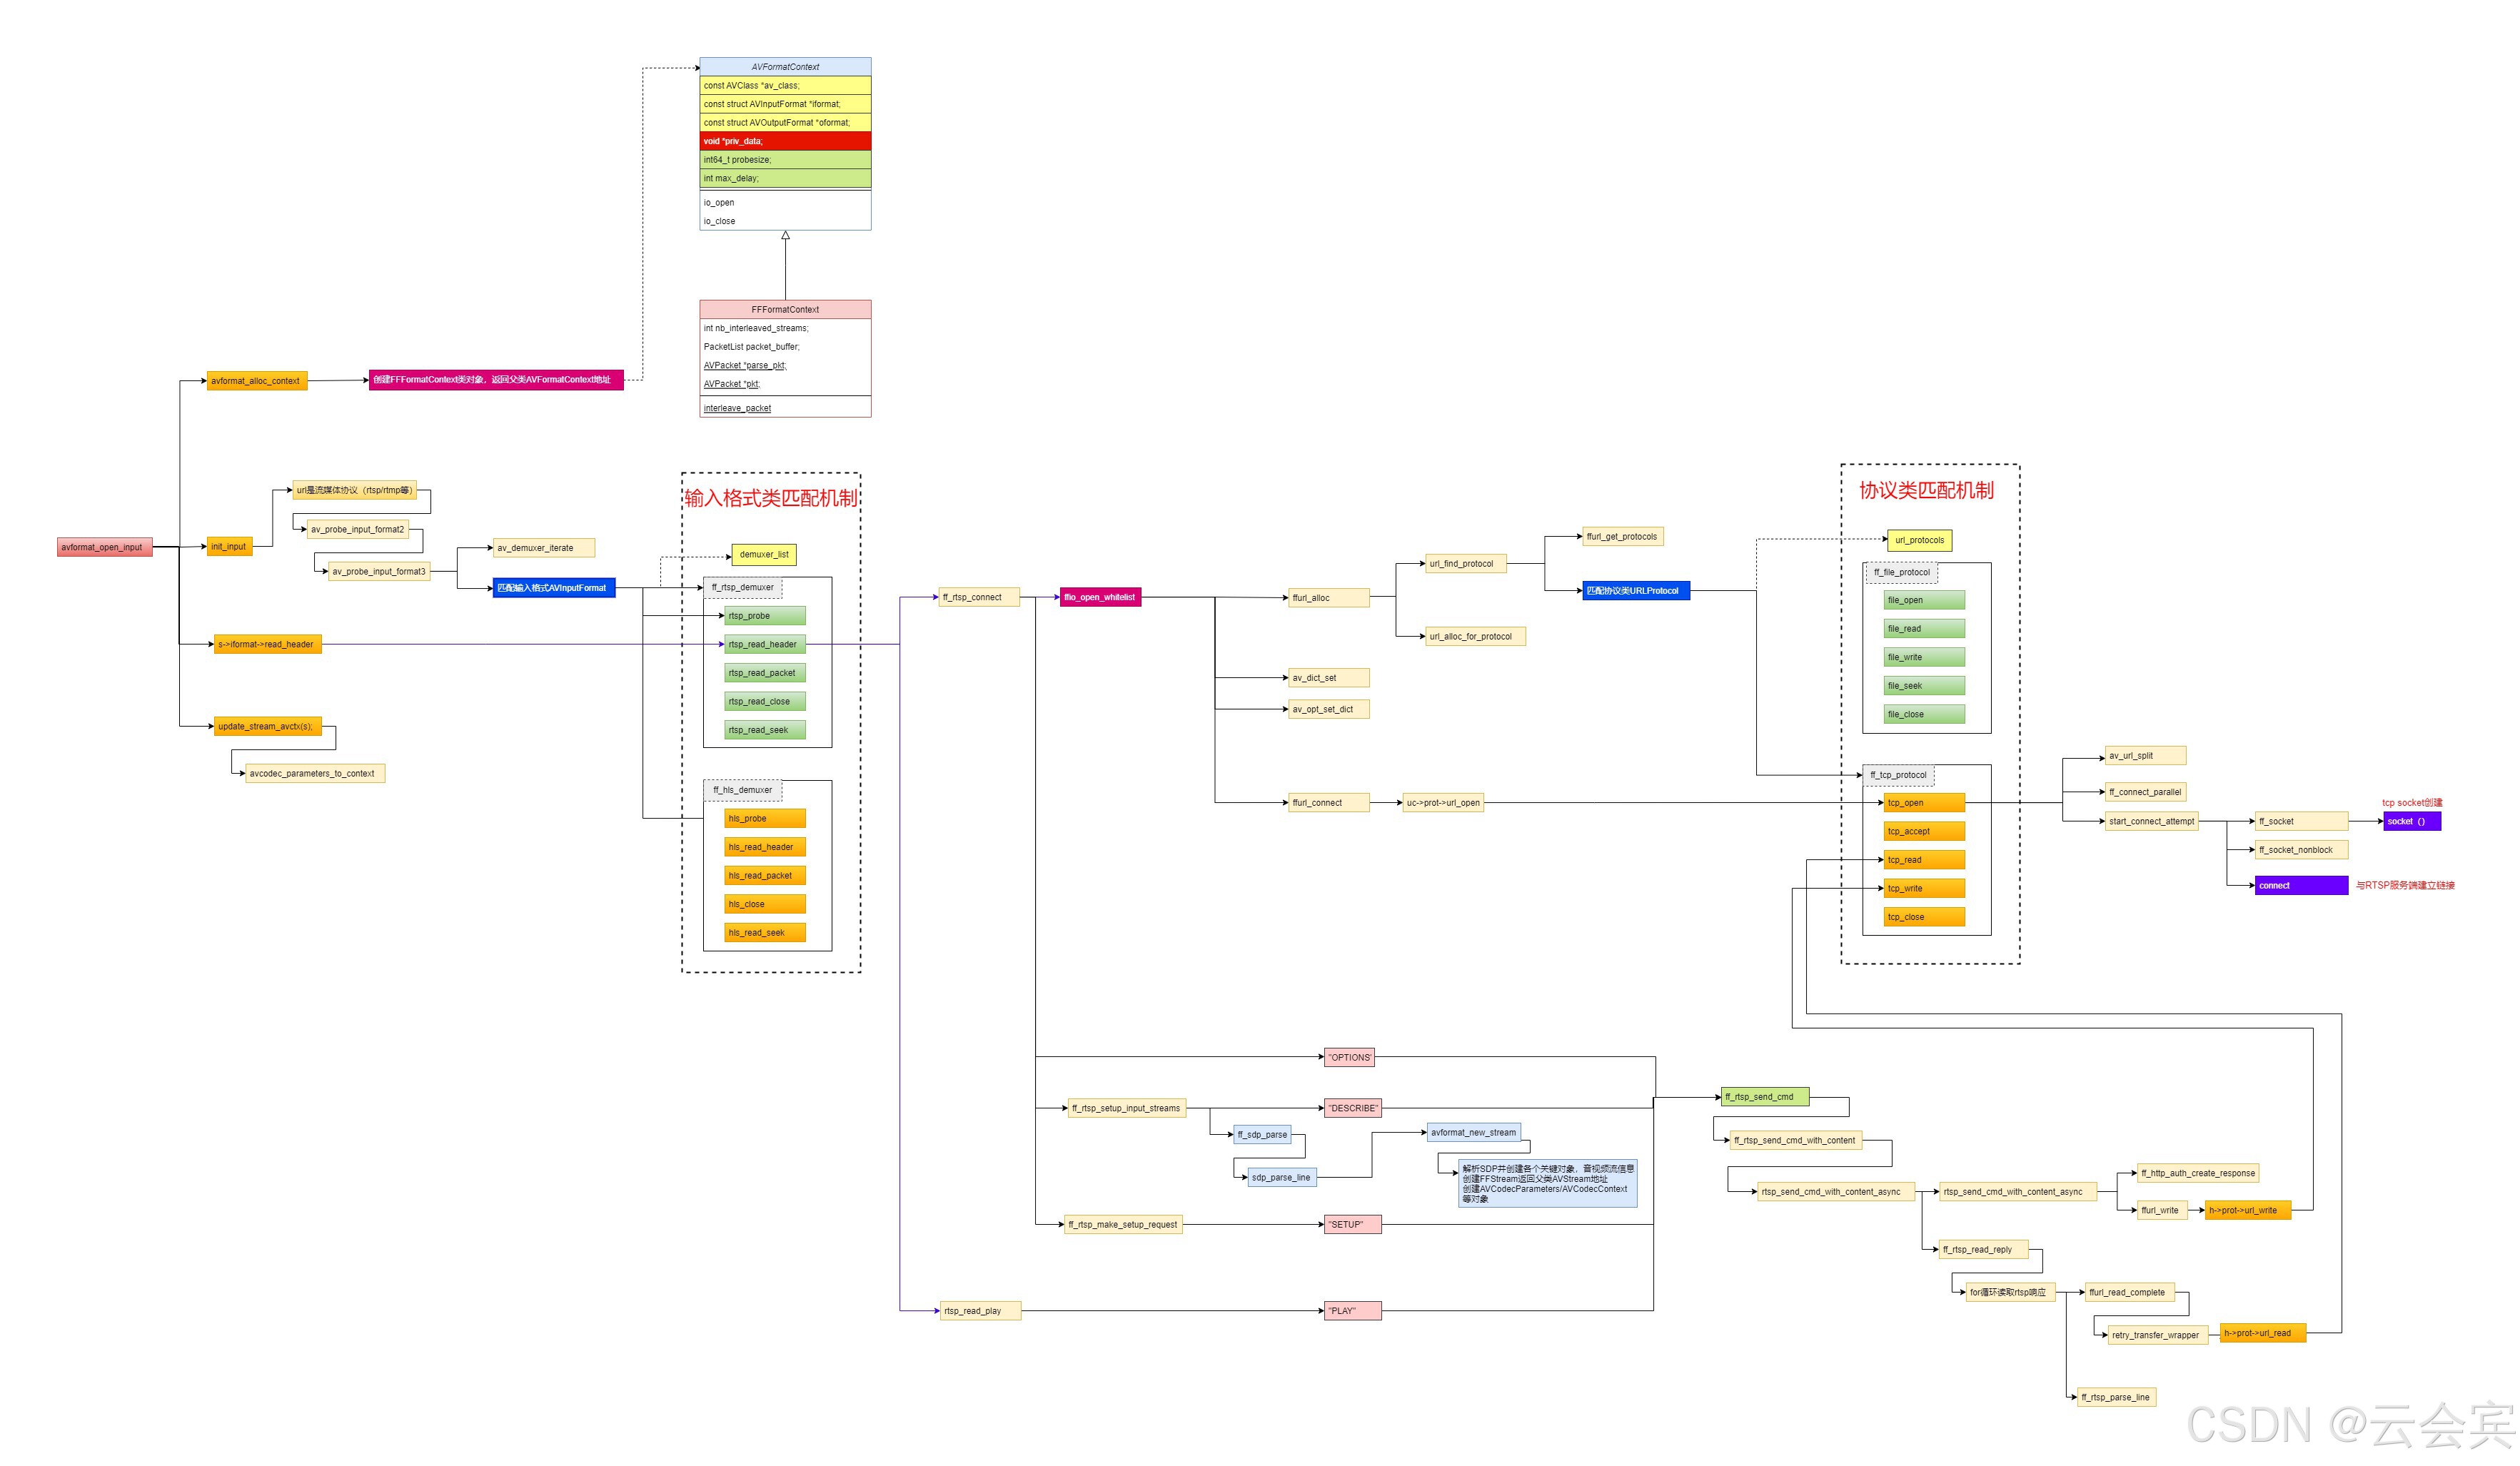Screen dimensions: 2520x1466
Task: Select the rtsp_read_header green box
Action: (x=764, y=644)
